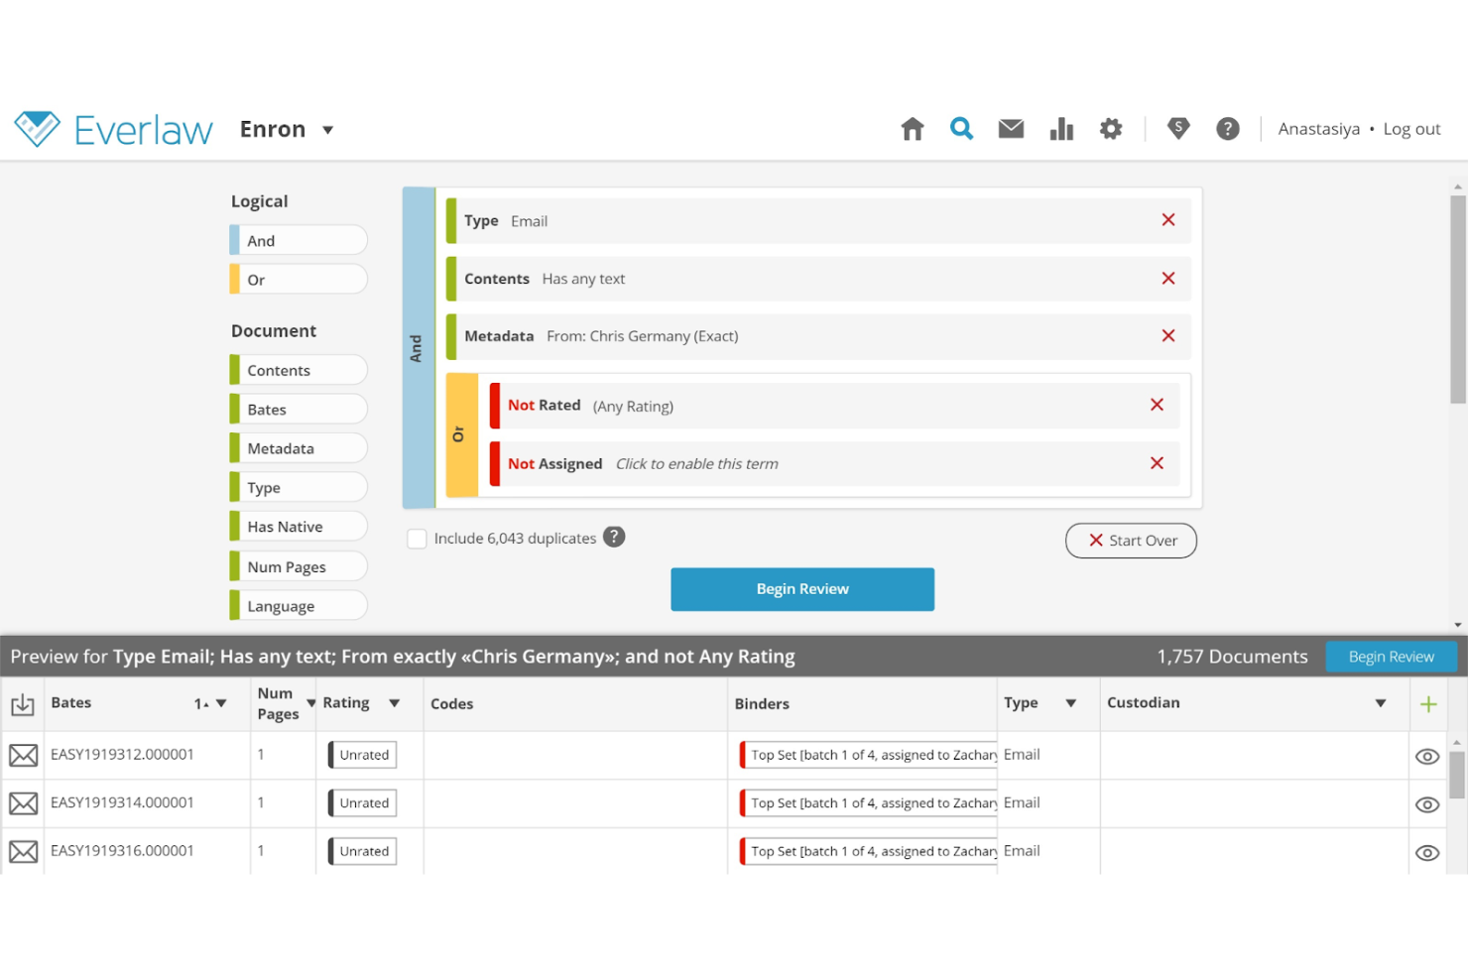The height and width of the screenshot is (979, 1468).
Task: Click Begin Review in the preview bar
Action: tap(1391, 657)
